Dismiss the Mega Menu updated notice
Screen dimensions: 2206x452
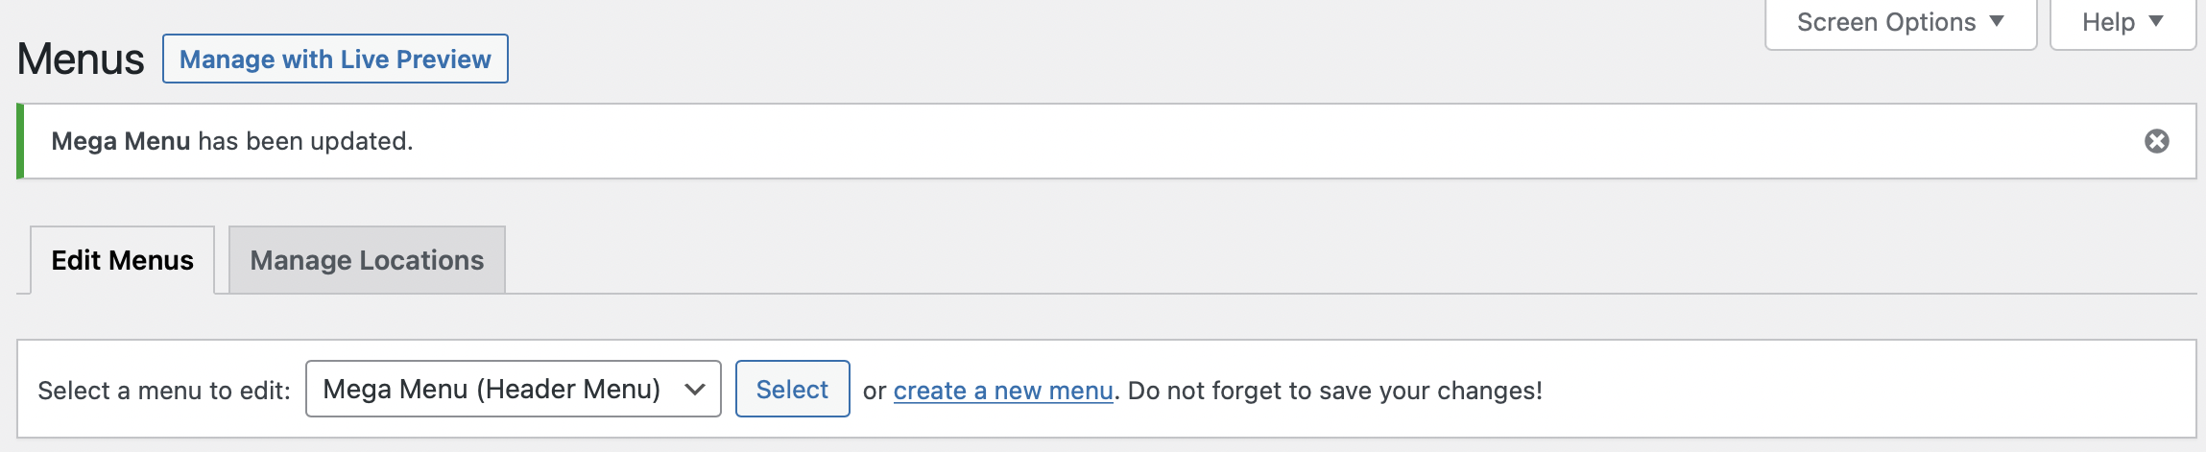(x=2156, y=141)
